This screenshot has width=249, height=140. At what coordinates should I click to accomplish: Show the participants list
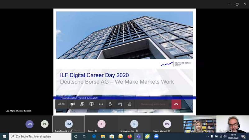coord(129,104)
